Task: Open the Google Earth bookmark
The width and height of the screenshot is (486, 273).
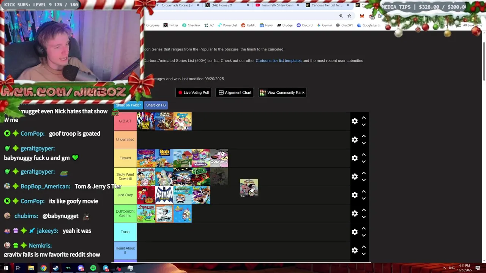Action: 368,25
